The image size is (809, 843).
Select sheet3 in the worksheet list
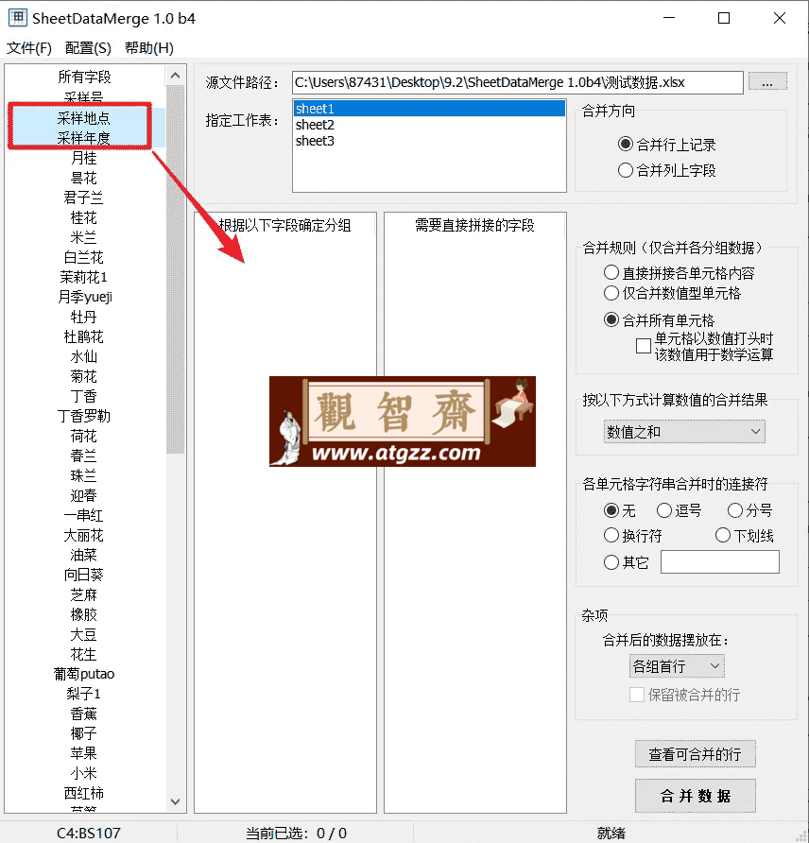tap(429, 141)
